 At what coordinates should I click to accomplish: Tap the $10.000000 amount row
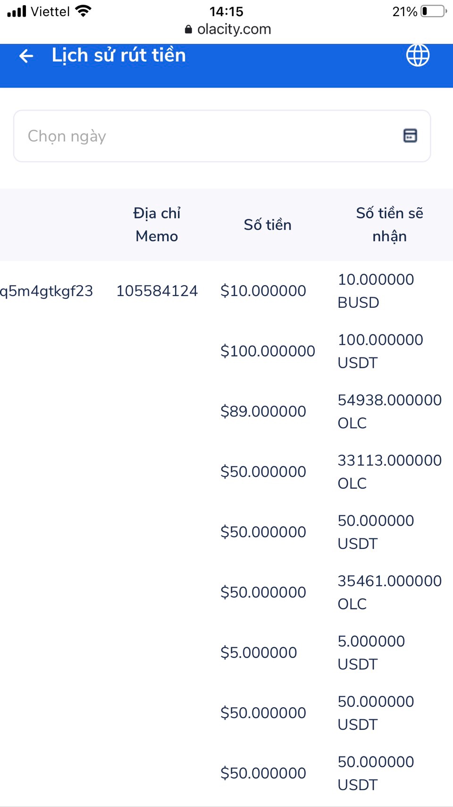(263, 291)
